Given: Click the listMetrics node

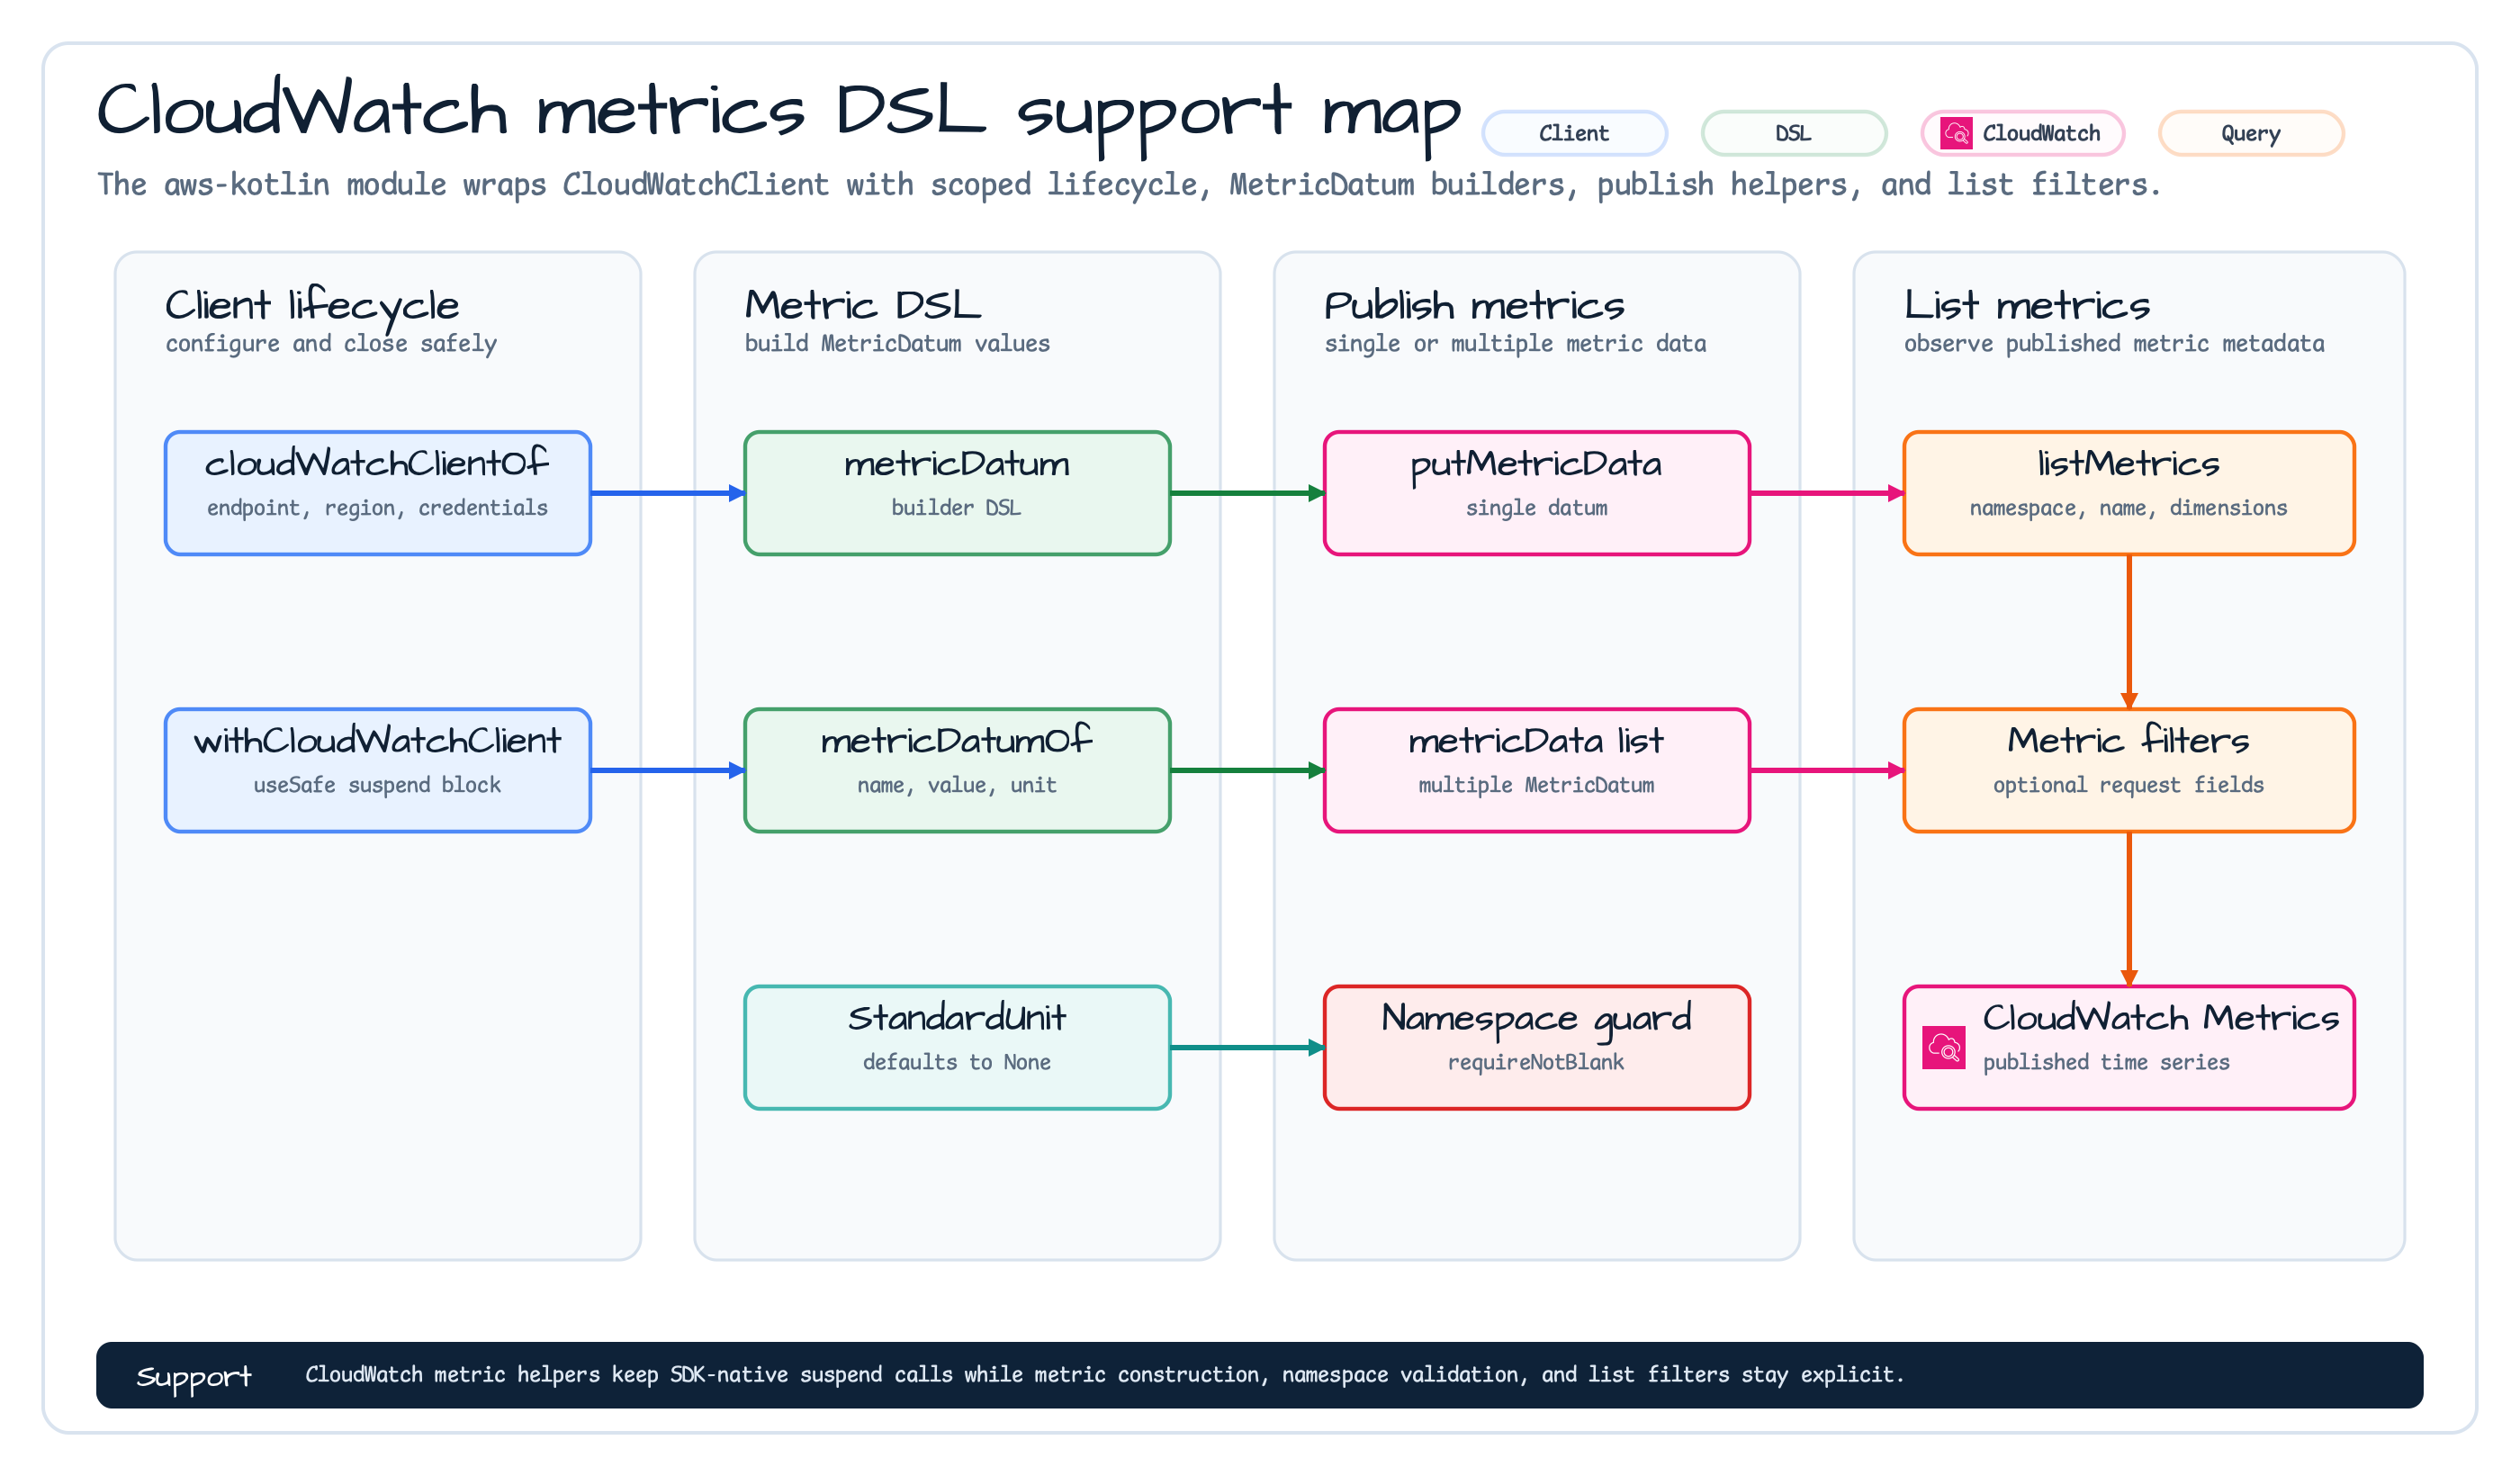Looking at the screenshot, I should tap(2129, 493).
